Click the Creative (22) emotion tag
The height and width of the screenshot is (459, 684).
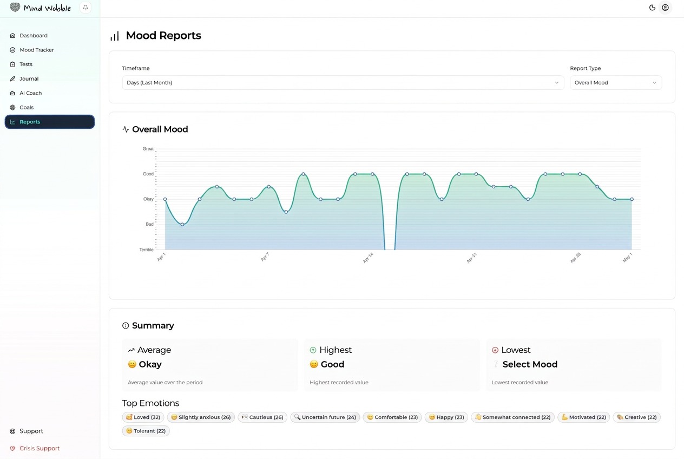point(636,417)
